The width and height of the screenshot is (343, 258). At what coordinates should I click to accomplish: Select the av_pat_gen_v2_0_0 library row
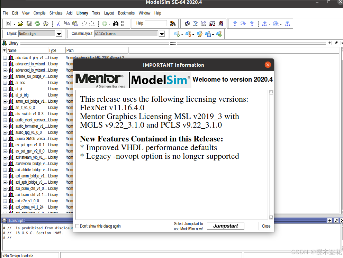(x=37, y=151)
